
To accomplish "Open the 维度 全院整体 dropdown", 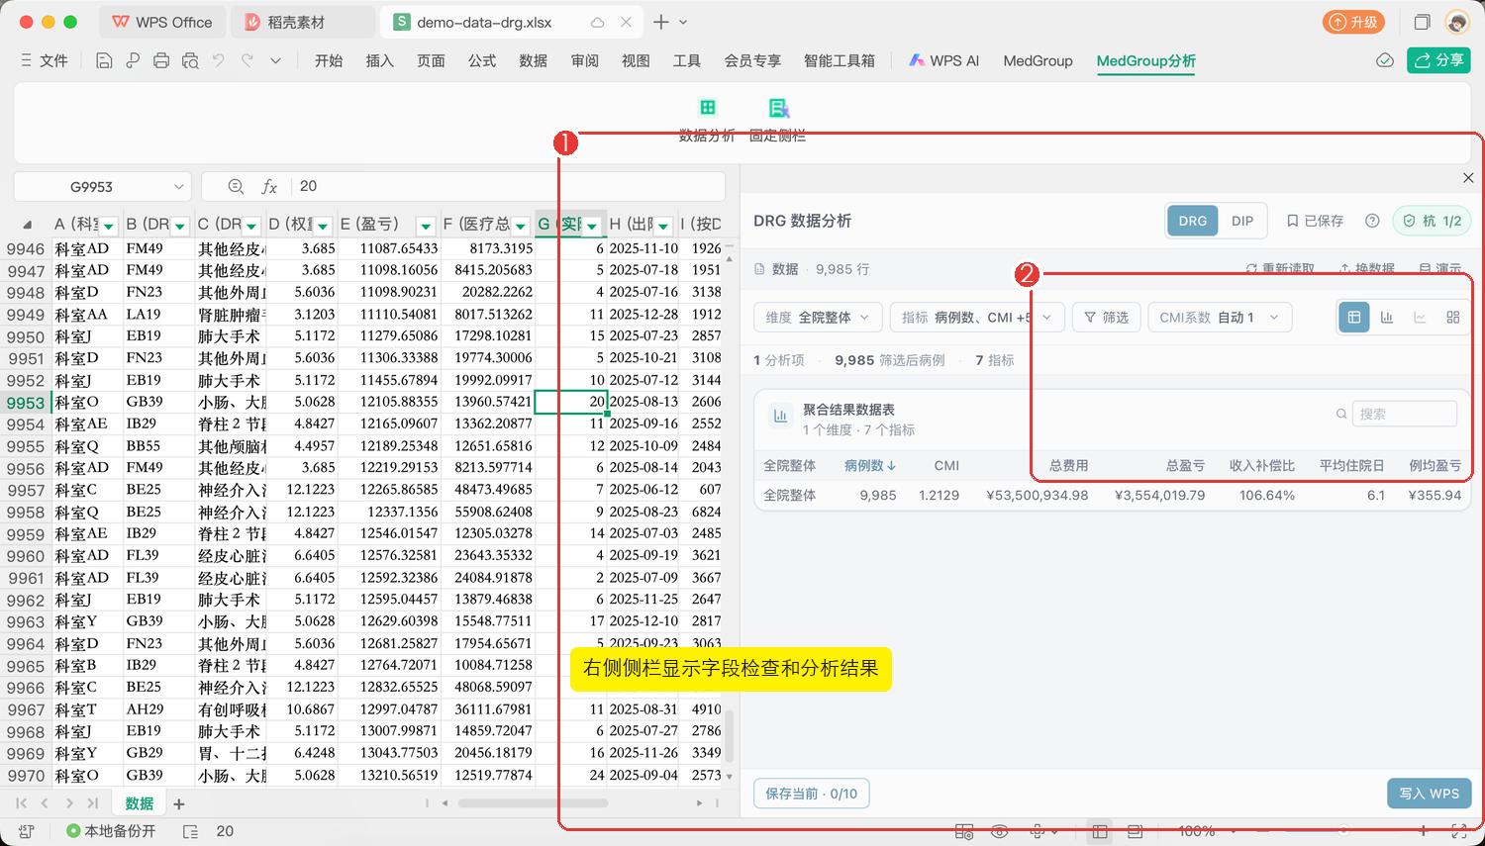I will 817,317.
